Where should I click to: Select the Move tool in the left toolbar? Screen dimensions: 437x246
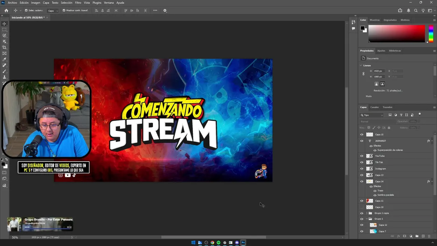point(4,24)
